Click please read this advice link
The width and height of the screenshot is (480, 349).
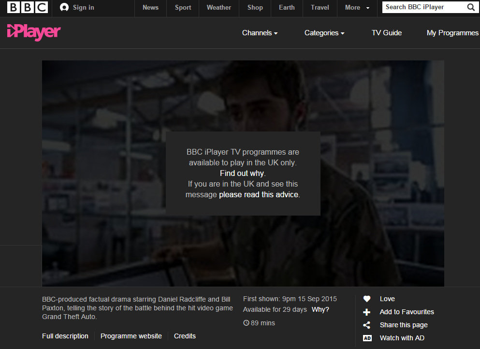259,195
